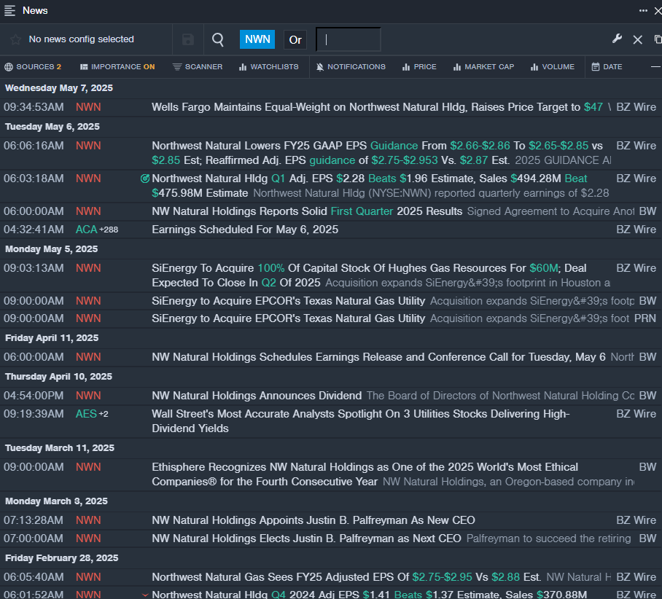This screenshot has width=662, height=599.
Task: Open the Volume filter
Action: tap(553, 67)
